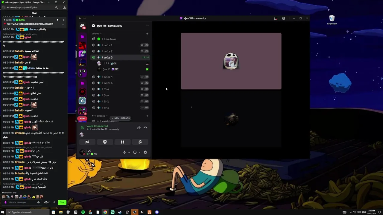Deafen the Discord headphones
The image size is (383, 215).
pos(135,152)
